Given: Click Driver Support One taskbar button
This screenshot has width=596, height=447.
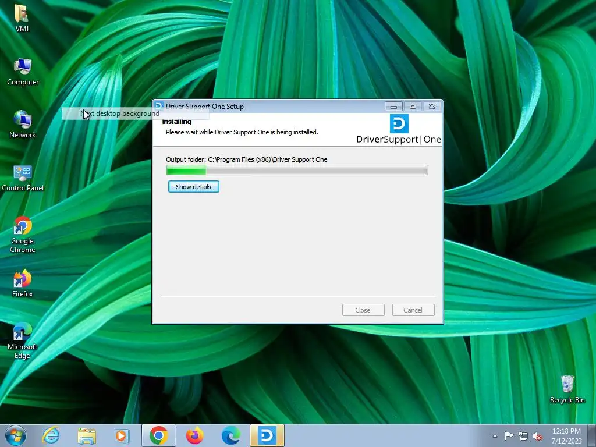Looking at the screenshot, I should 267,435.
